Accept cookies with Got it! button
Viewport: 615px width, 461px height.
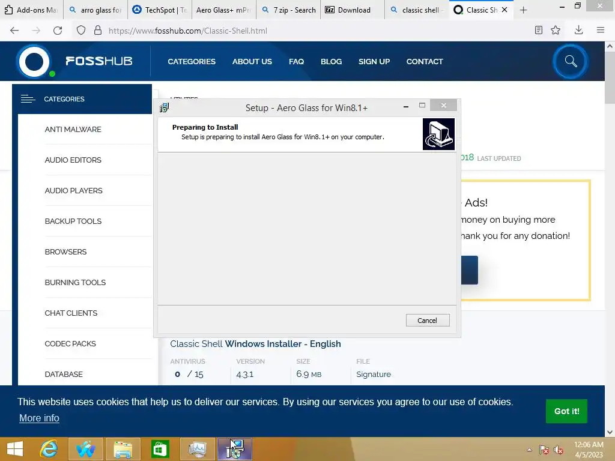point(566,411)
